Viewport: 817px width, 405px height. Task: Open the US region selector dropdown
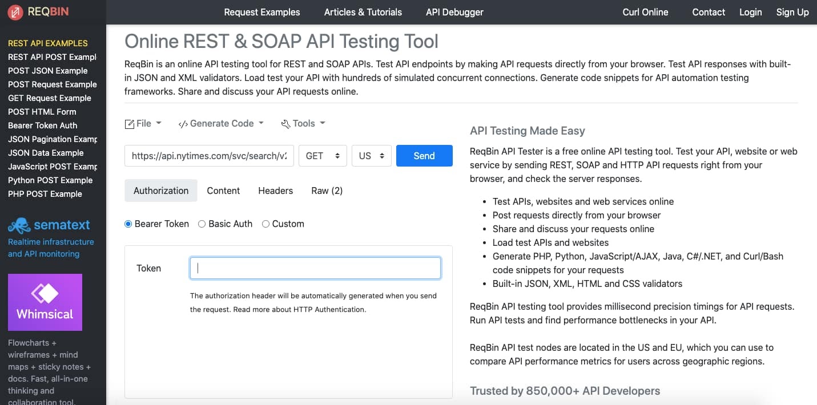click(371, 155)
